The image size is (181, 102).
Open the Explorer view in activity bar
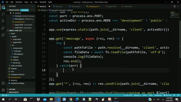coord(3,7)
